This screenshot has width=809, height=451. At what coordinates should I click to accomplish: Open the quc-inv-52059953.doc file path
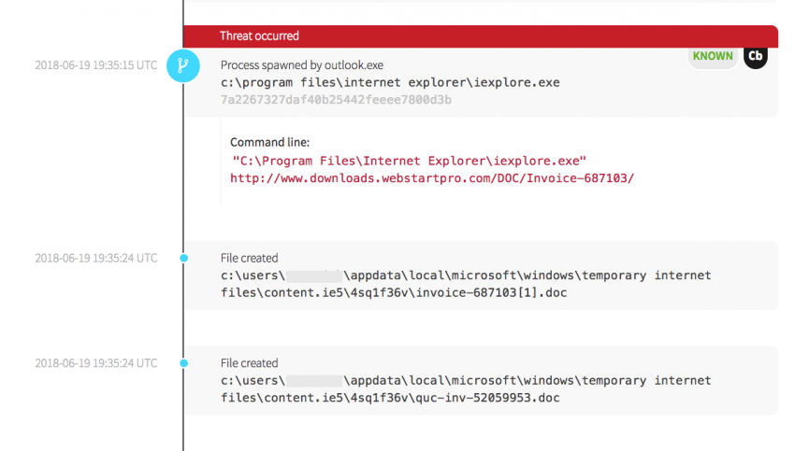click(466, 389)
